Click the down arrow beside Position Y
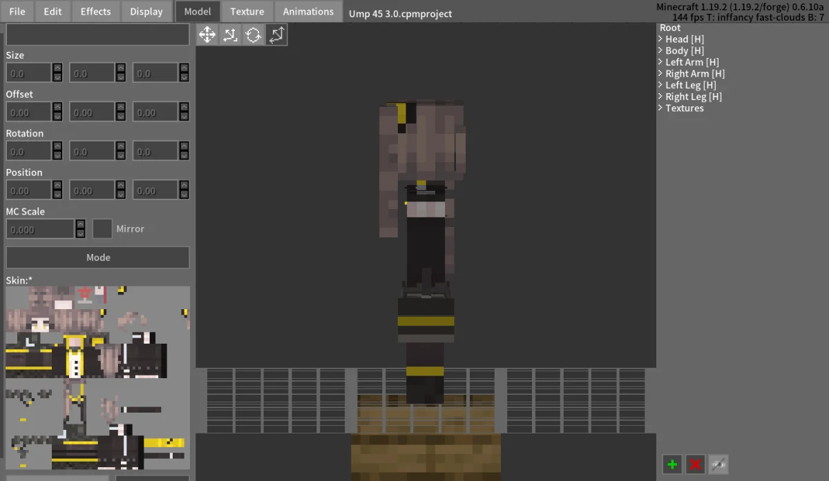Screen dimensions: 829x481 (120, 195)
